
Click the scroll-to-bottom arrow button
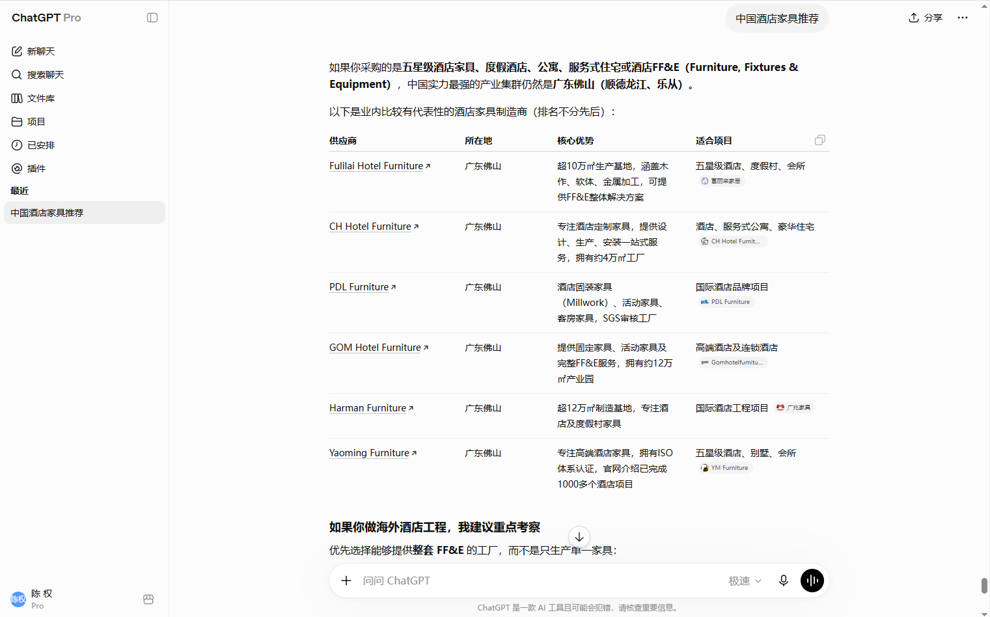[579, 537]
